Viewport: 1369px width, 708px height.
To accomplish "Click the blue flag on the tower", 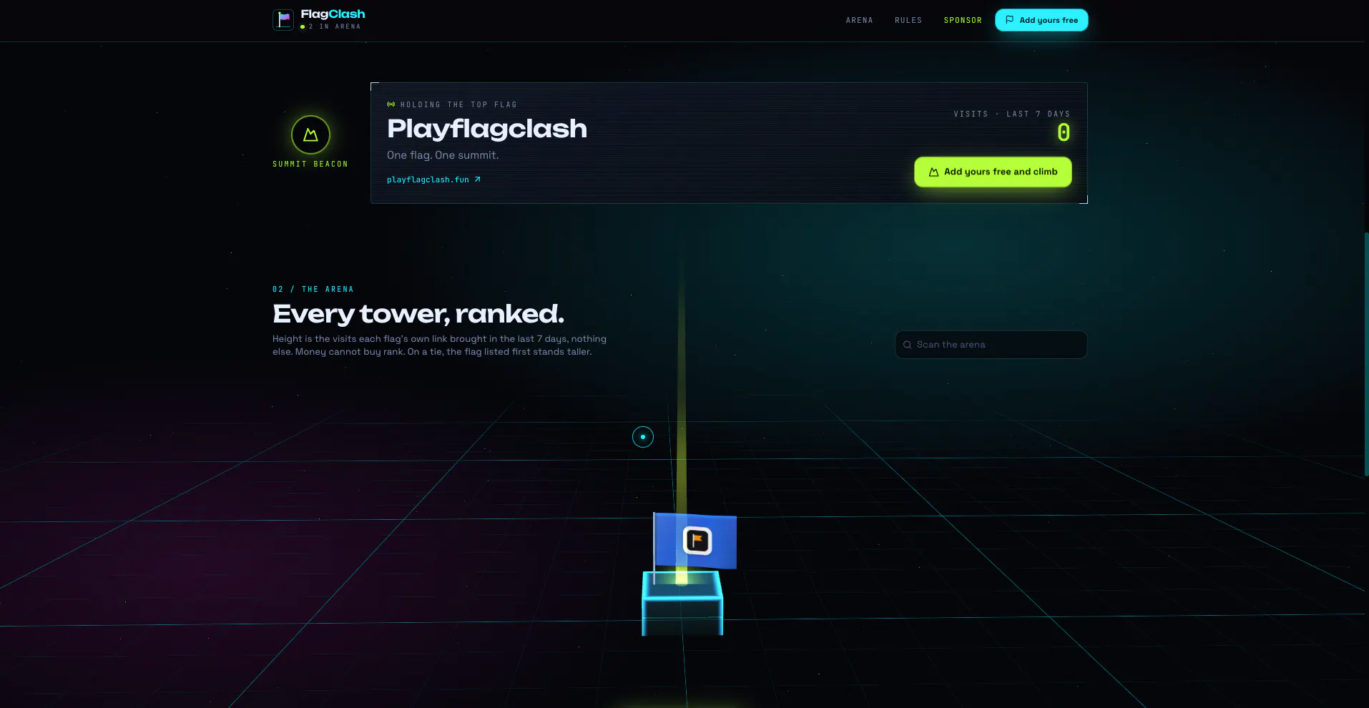I will pos(696,541).
